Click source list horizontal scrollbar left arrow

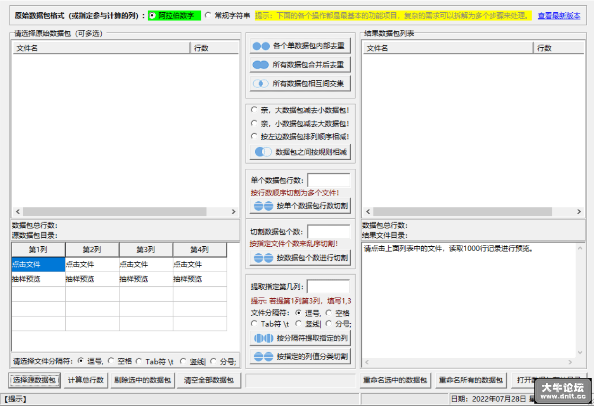tap(18, 212)
